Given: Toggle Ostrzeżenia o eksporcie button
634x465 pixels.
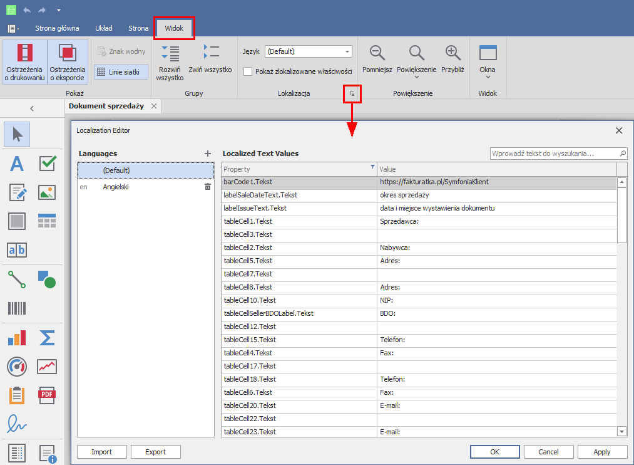Looking at the screenshot, I should [x=67, y=62].
